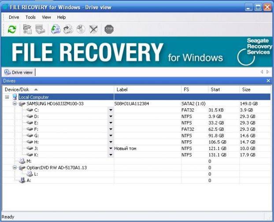Click the open folder toolbar icon
The width and height of the screenshot is (274, 222).
[x=28, y=29]
